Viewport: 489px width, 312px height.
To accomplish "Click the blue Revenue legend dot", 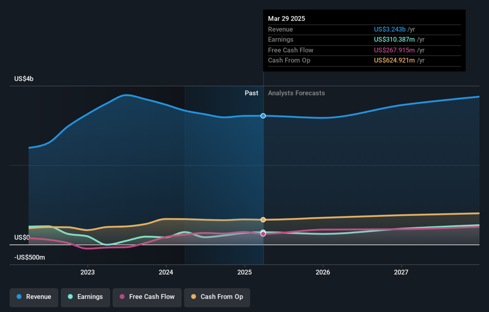I will coord(19,297).
